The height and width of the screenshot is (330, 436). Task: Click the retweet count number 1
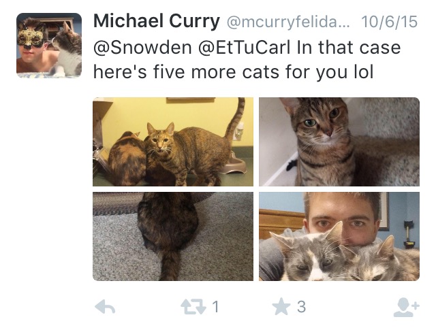tap(215, 307)
